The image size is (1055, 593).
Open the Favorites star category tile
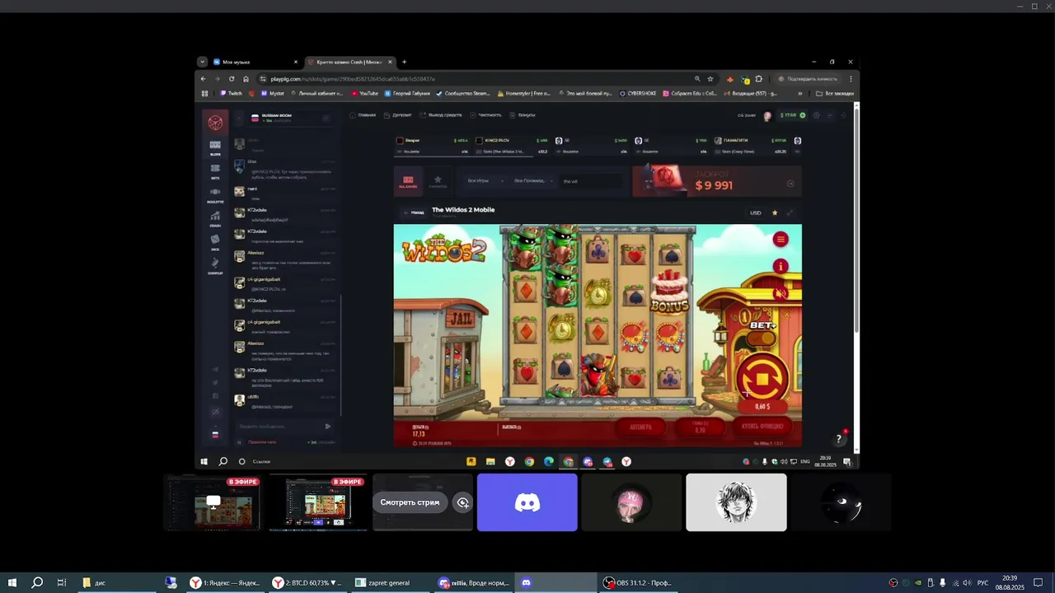(x=438, y=181)
